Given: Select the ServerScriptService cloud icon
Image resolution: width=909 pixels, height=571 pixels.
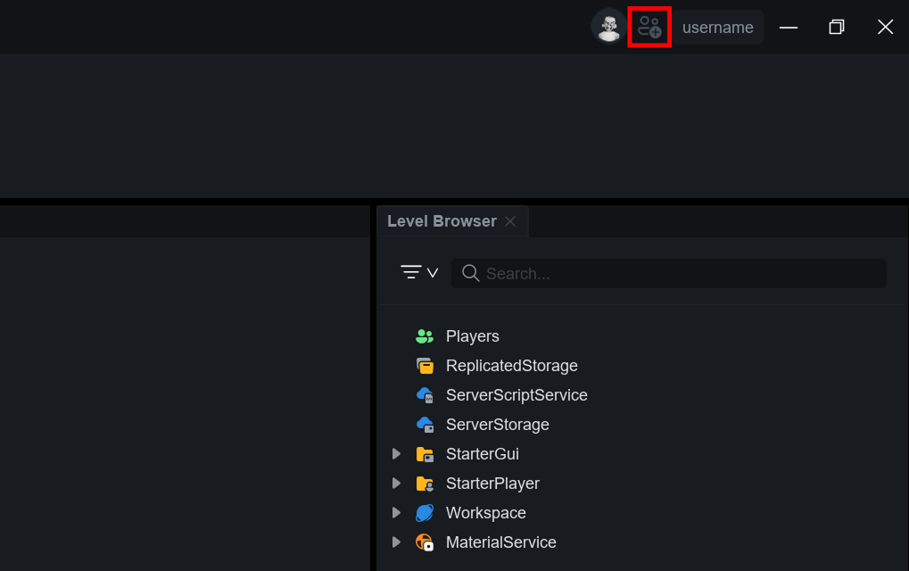Looking at the screenshot, I should click(425, 395).
